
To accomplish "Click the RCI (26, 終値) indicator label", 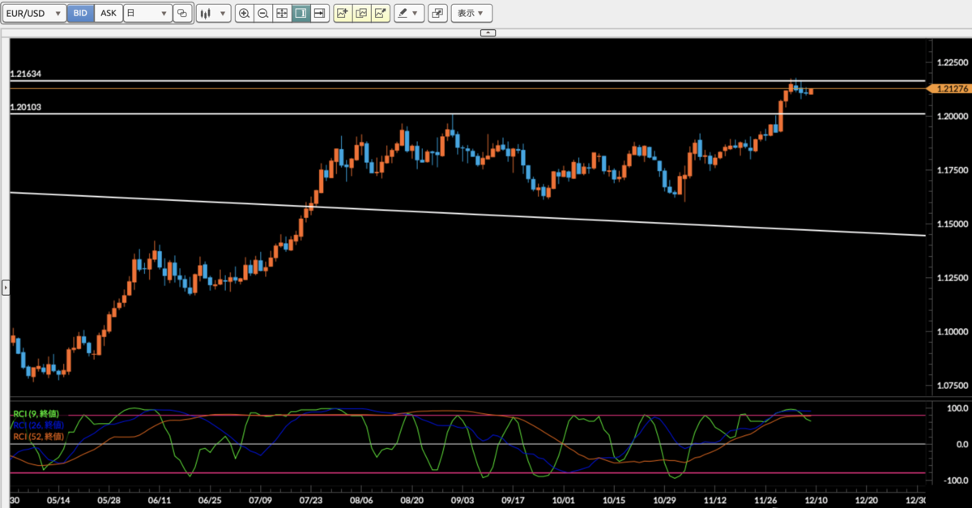I will (37, 425).
